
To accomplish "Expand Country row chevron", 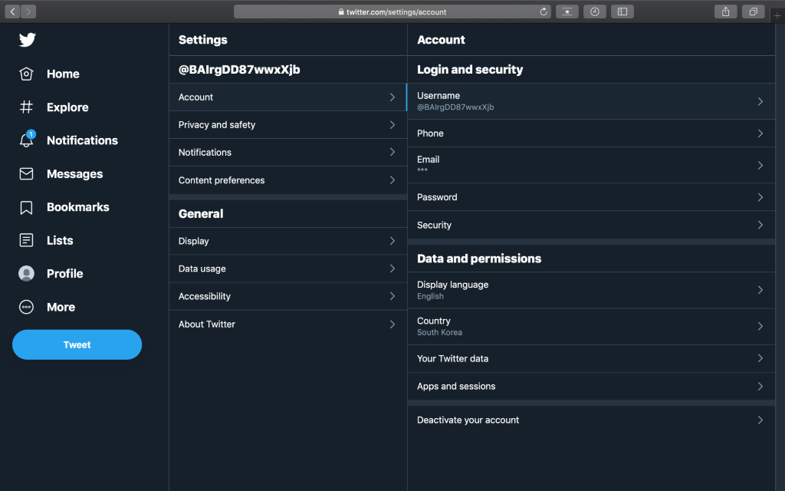I will tap(760, 326).
